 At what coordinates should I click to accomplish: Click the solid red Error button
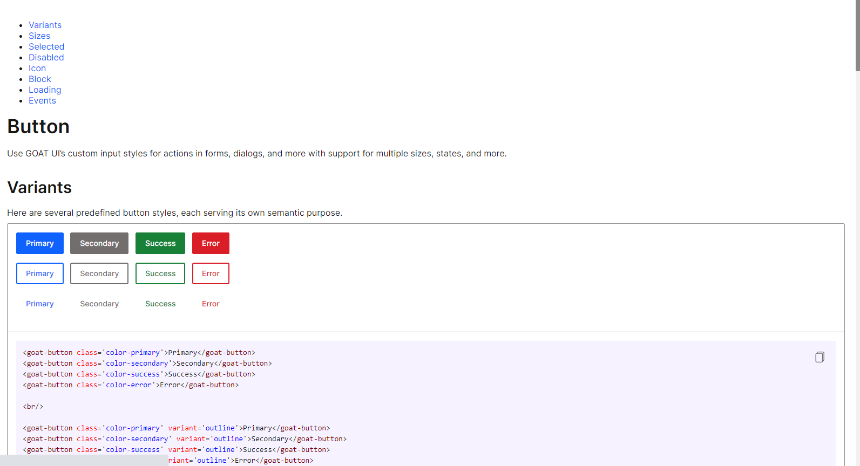coord(211,243)
